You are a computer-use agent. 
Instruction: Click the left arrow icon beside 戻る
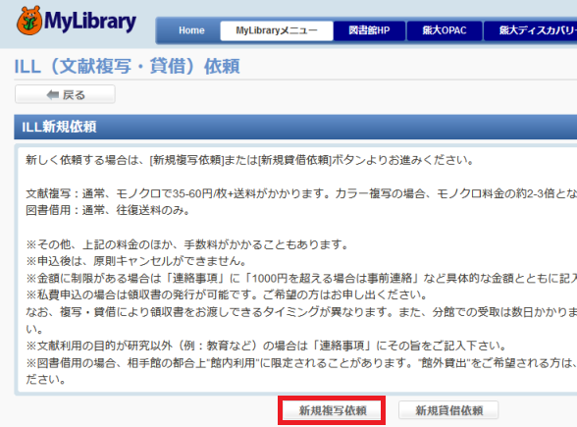(53, 95)
